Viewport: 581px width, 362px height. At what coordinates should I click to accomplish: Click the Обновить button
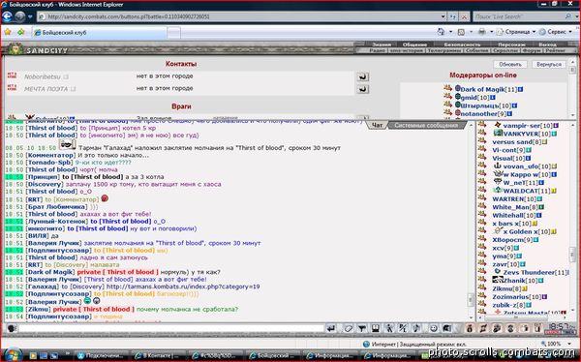point(510,65)
